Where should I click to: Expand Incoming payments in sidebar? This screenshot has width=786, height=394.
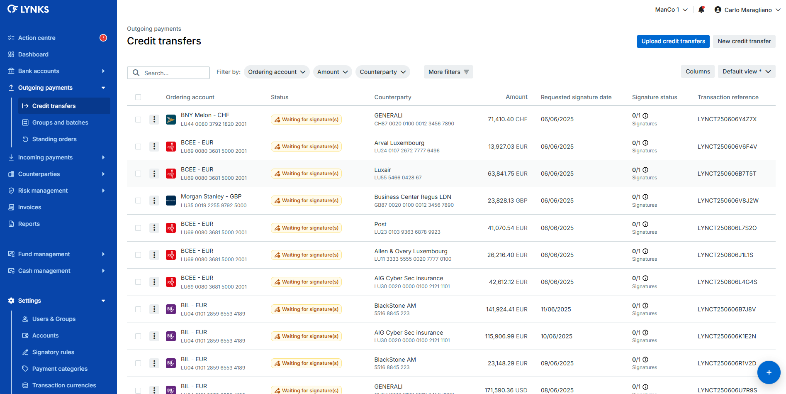pos(57,157)
